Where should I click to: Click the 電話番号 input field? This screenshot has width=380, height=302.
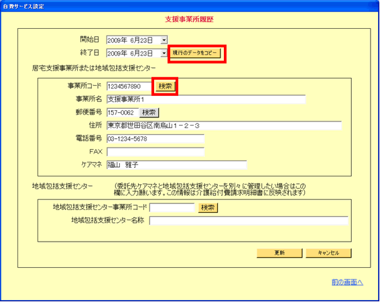(x=155, y=139)
